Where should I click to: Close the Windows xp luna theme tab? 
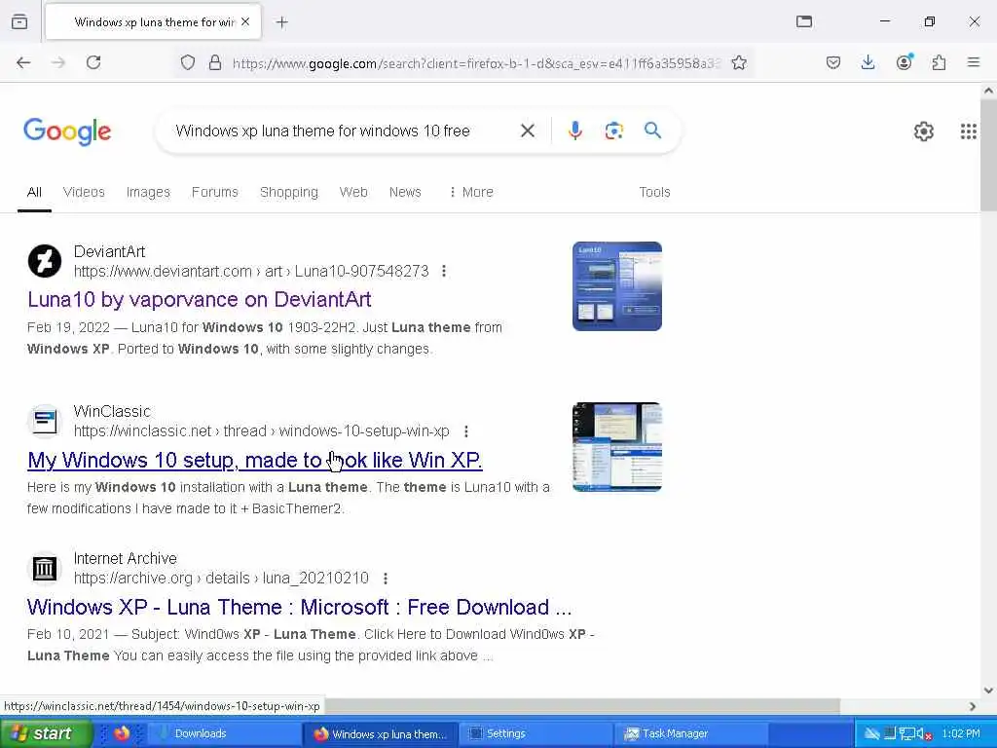(x=245, y=21)
